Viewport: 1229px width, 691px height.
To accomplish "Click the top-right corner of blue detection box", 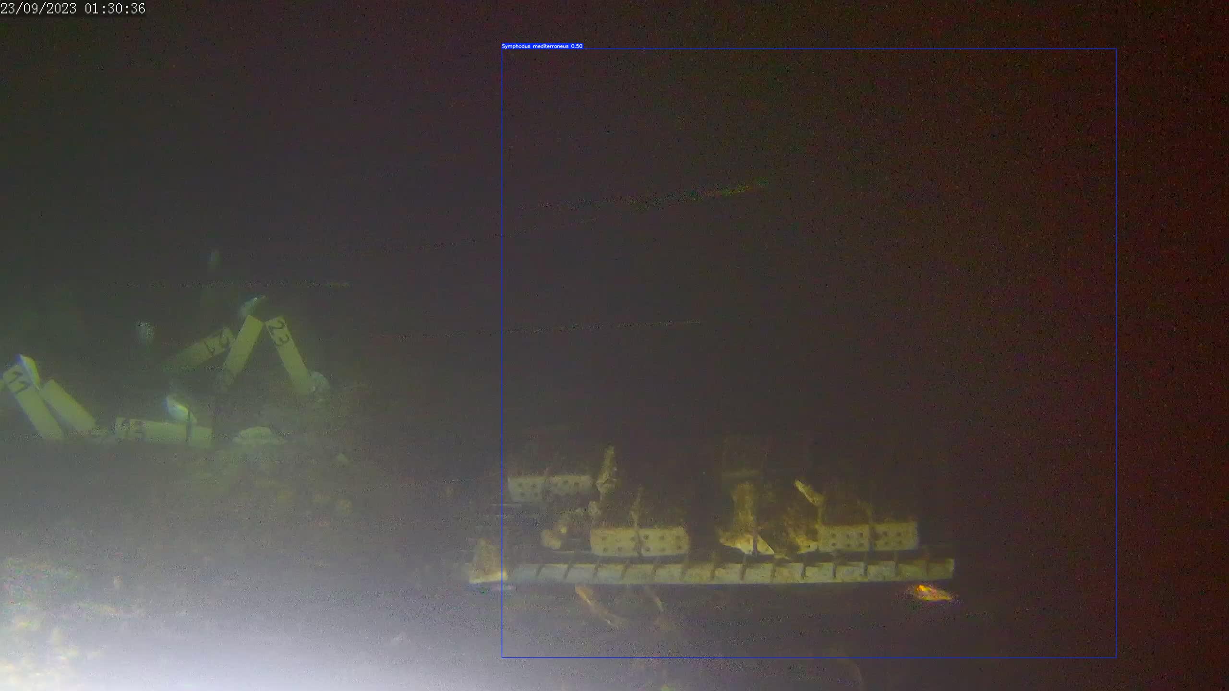I will tap(1116, 48).
